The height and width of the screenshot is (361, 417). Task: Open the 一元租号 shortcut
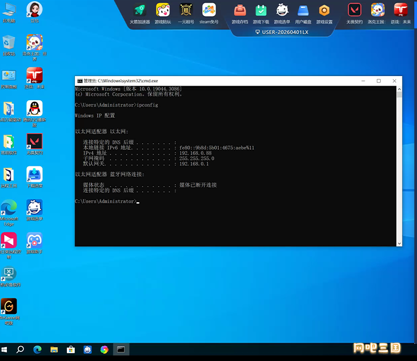tap(186, 10)
